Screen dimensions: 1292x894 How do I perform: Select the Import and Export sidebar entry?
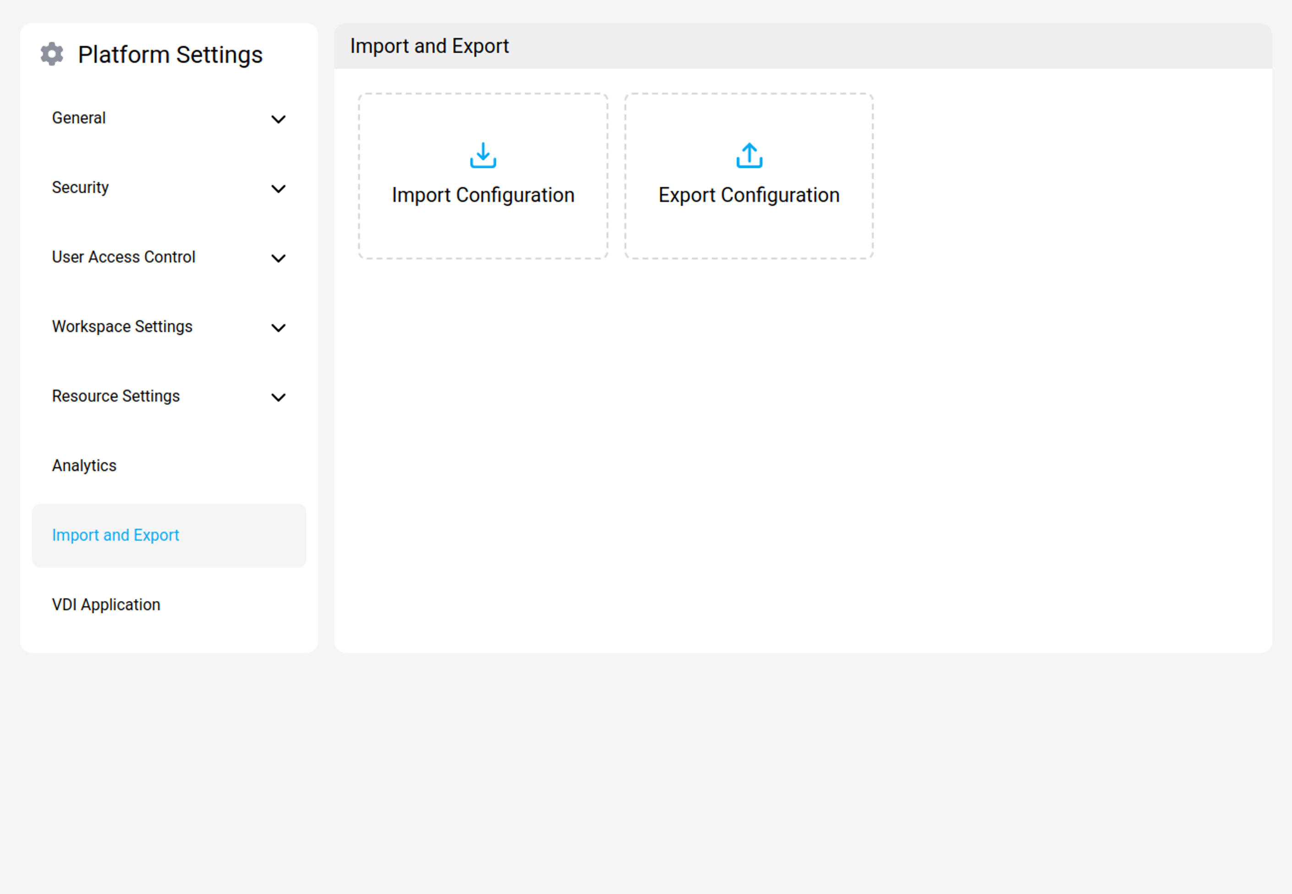[115, 535]
